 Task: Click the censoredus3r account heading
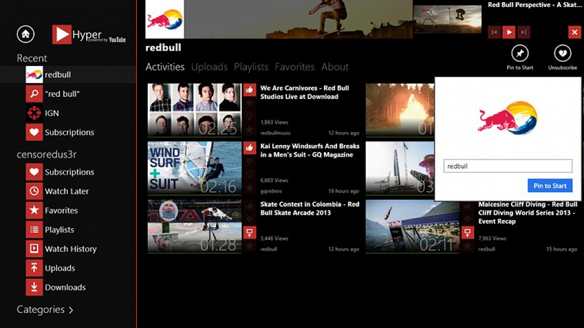pos(47,154)
